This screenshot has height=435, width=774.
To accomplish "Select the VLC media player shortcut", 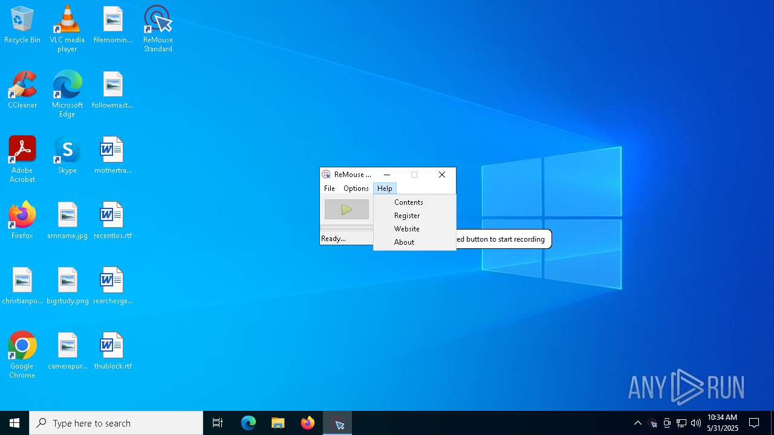I will pyautogui.click(x=67, y=29).
